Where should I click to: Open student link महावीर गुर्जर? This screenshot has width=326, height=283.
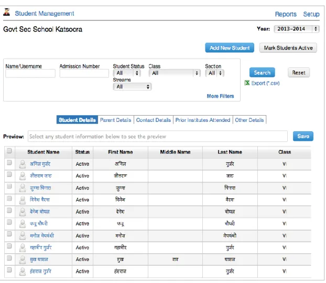coord(41,247)
